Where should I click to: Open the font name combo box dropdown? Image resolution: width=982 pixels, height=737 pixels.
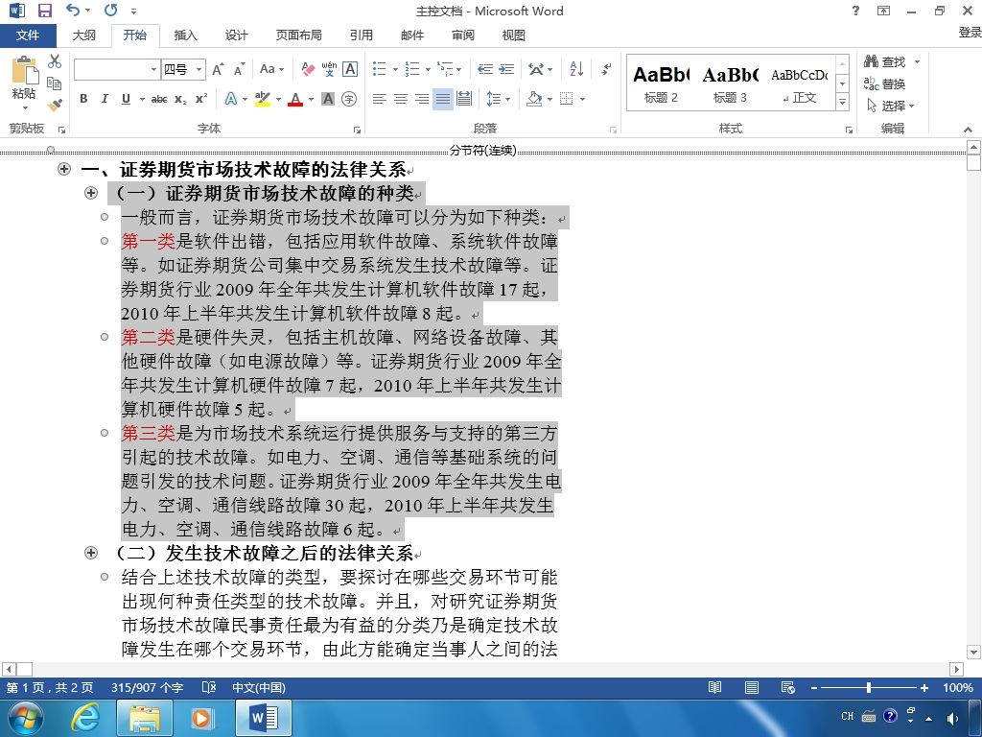point(153,69)
